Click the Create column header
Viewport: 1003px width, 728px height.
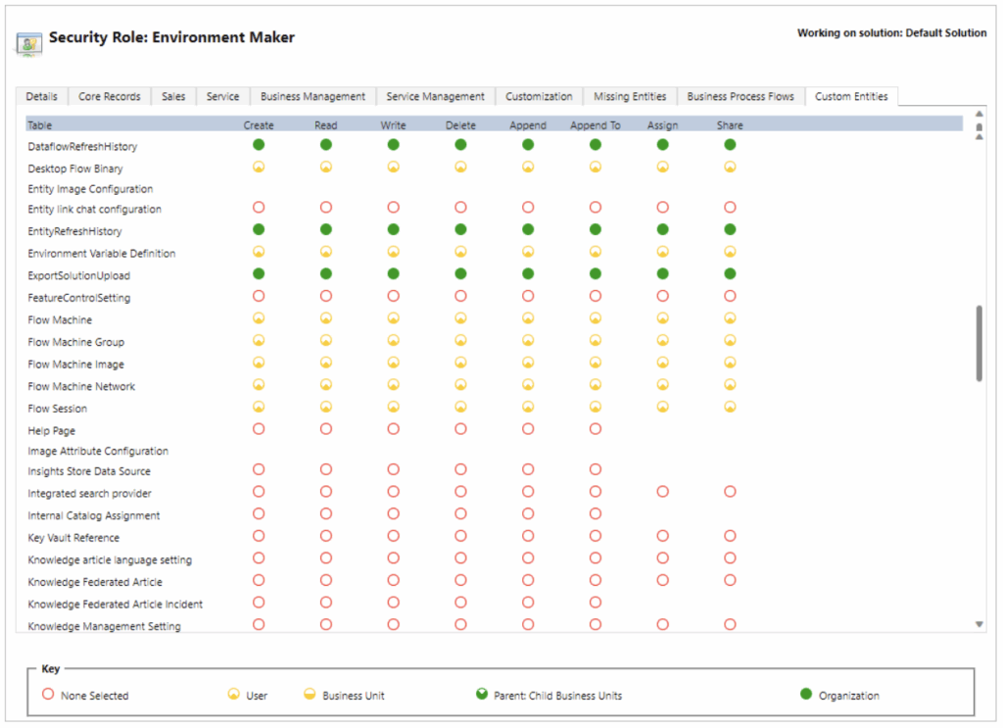[x=259, y=125]
